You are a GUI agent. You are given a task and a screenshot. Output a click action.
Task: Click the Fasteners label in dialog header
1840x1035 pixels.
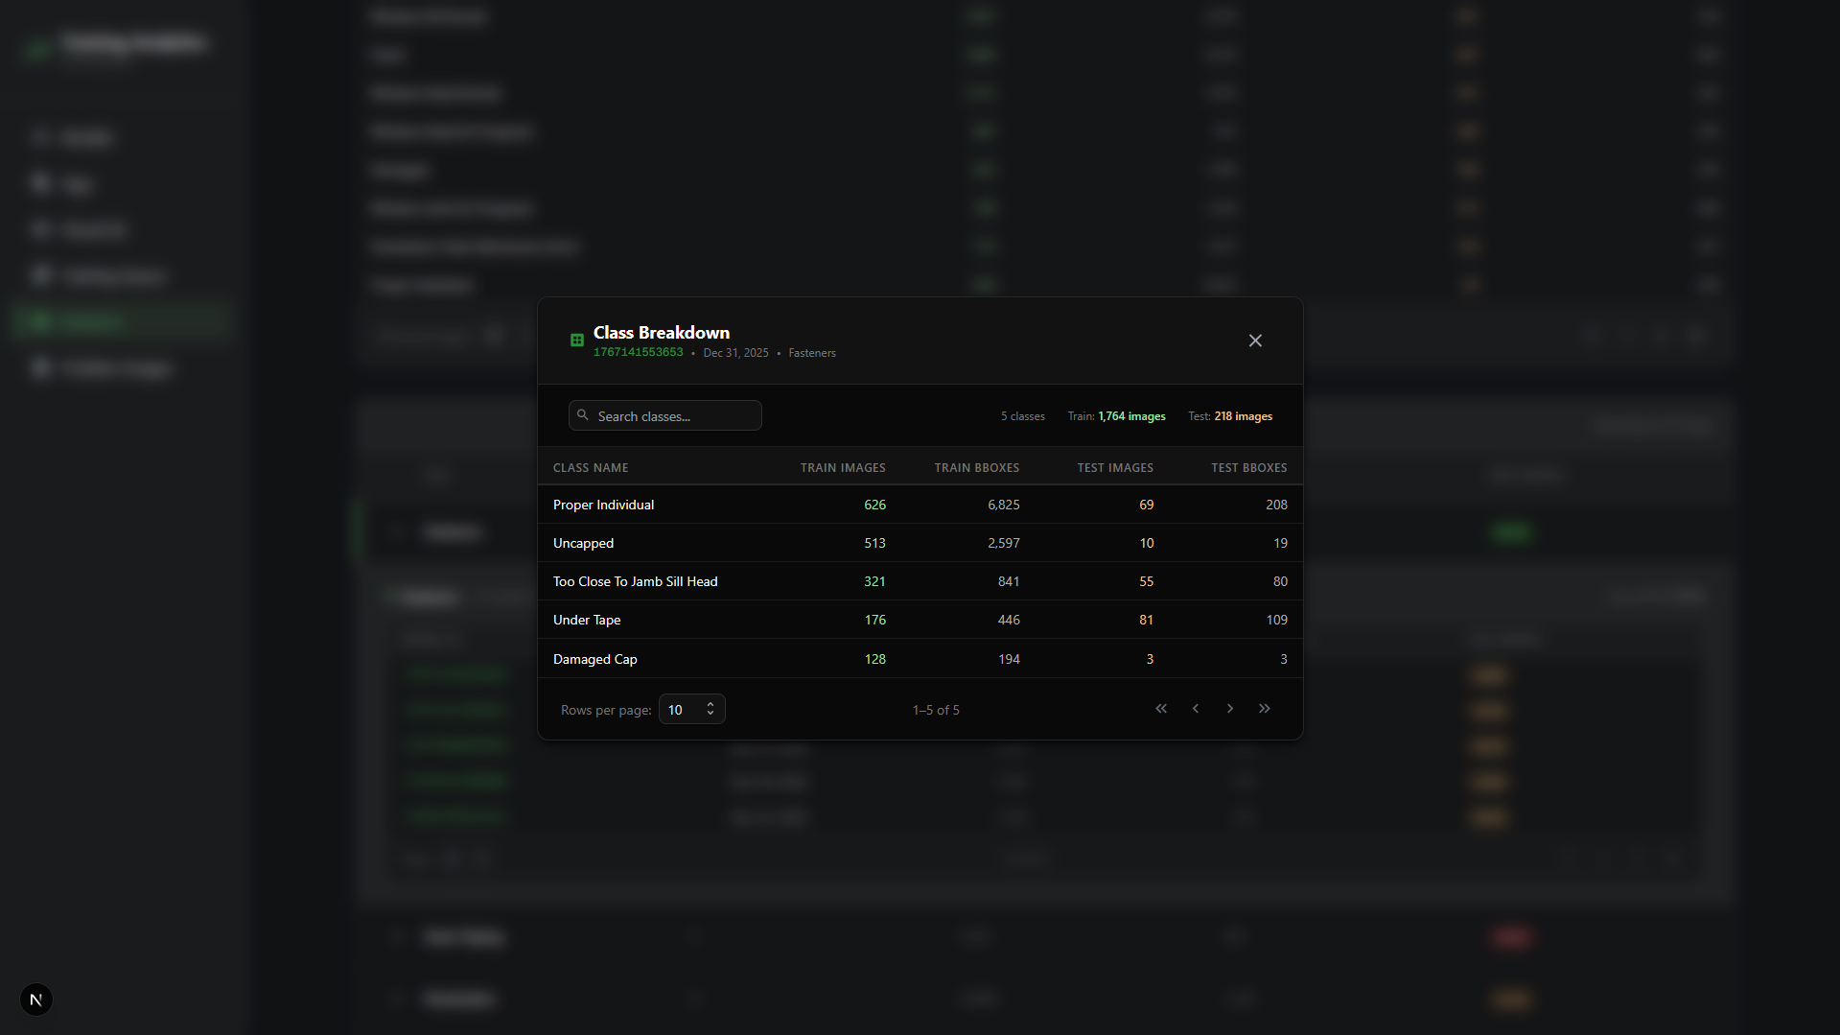tap(812, 353)
